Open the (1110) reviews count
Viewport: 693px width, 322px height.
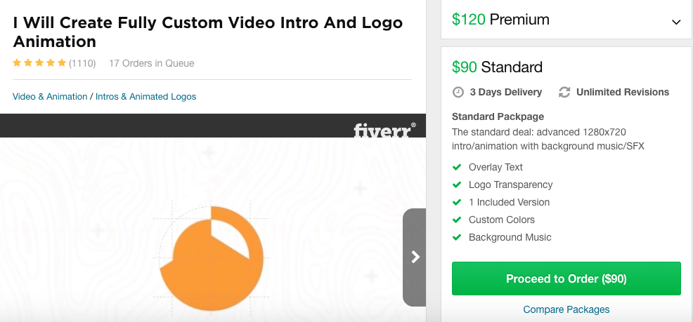coord(82,63)
